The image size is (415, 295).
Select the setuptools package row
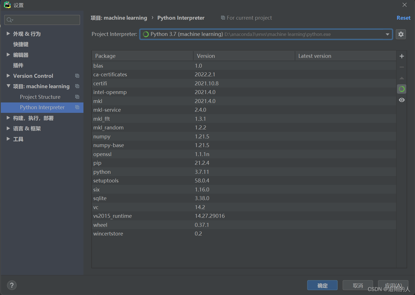pyautogui.click(x=244, y=180)
